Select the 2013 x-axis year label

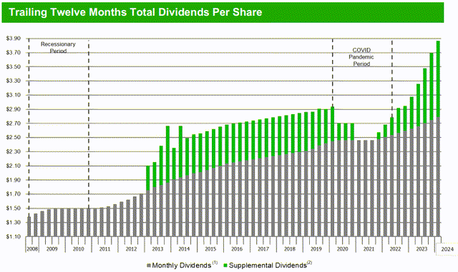click(x=157, y=249)
